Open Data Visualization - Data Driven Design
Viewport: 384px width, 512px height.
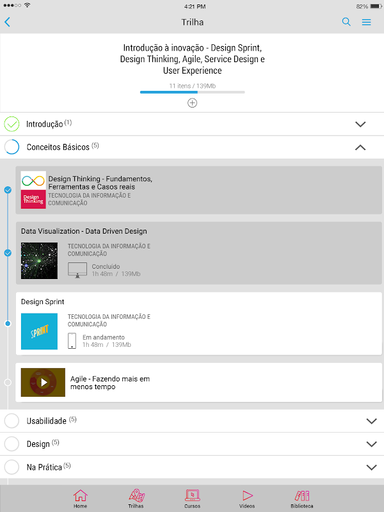pyautogui.click(x=198, y=253)
